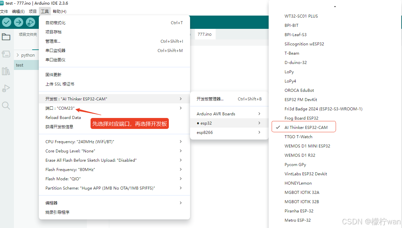Open the Search magnifier sidebar icon
The image size is (402, 228).
(6, 106)
